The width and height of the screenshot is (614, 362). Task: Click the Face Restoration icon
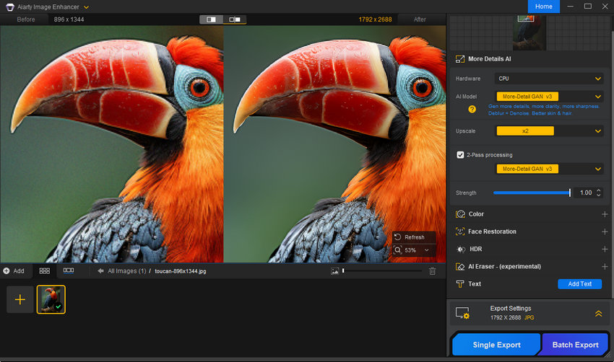tap(460, 231)
